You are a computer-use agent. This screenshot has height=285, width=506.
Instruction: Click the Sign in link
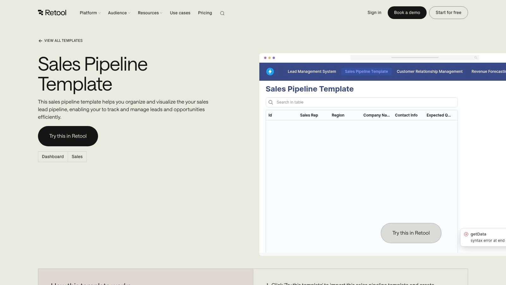374,13
